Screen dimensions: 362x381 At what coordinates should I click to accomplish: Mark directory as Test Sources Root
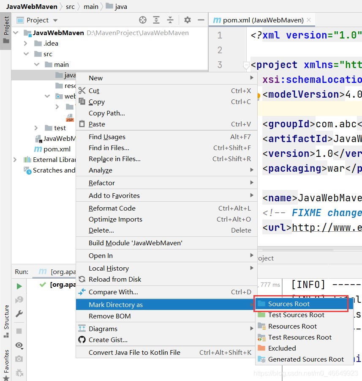[304, 315]
